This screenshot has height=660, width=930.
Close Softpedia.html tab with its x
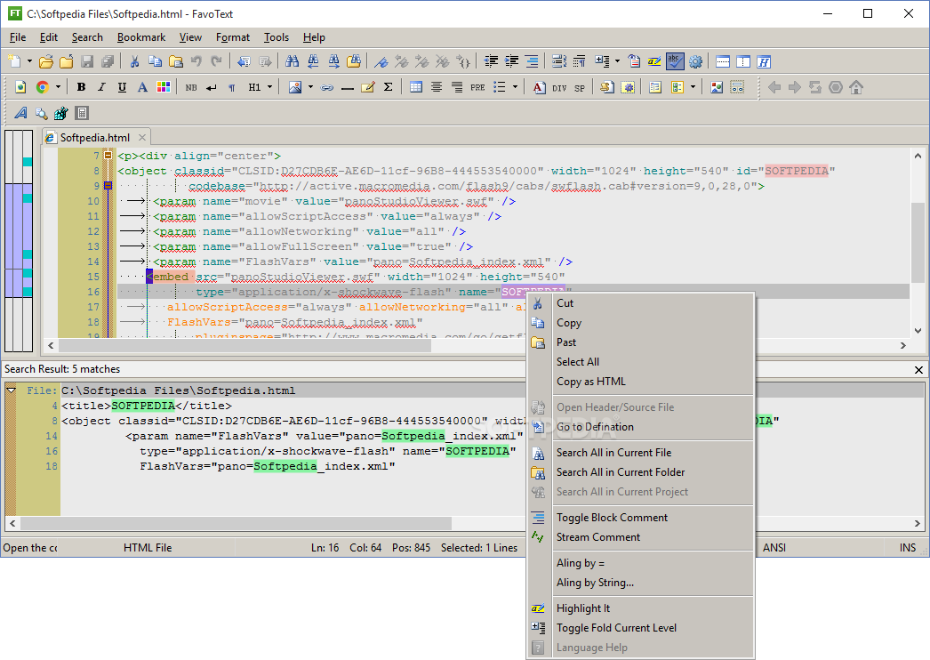pyautogui.click(x=142, y=138)
